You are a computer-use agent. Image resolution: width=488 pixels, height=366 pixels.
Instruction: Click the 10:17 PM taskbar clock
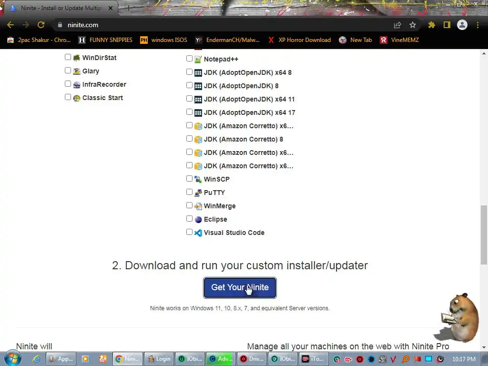pyautogui.click(x=464, y=359)
